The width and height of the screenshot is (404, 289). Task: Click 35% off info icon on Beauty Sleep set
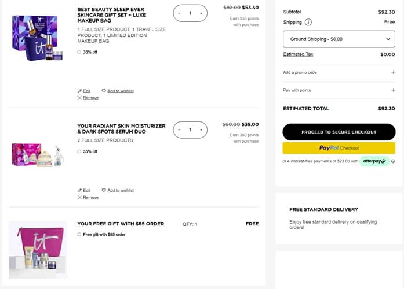tap(79, 52)
